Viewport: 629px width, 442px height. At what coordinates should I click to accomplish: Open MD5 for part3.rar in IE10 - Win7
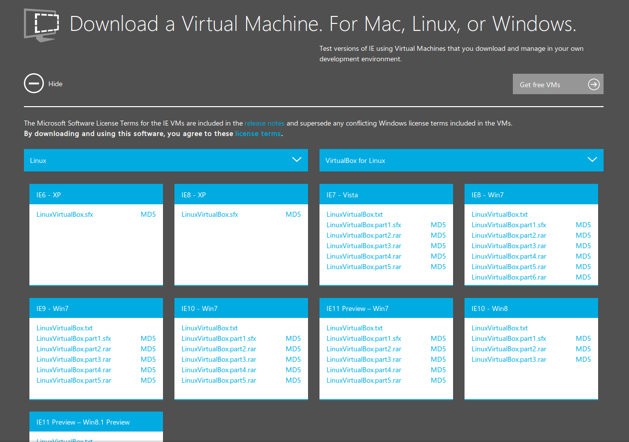293,359
